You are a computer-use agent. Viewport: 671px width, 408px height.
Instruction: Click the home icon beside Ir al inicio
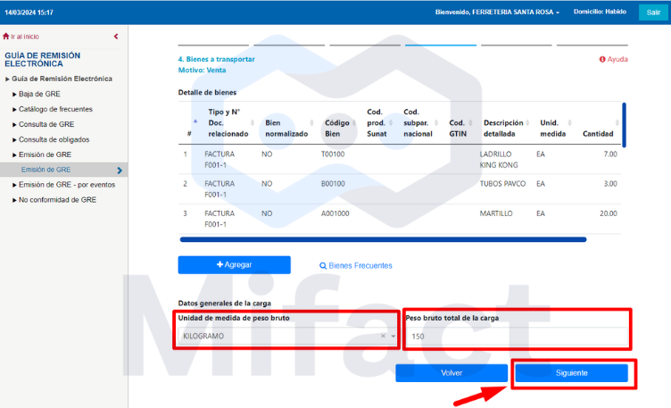5,37
